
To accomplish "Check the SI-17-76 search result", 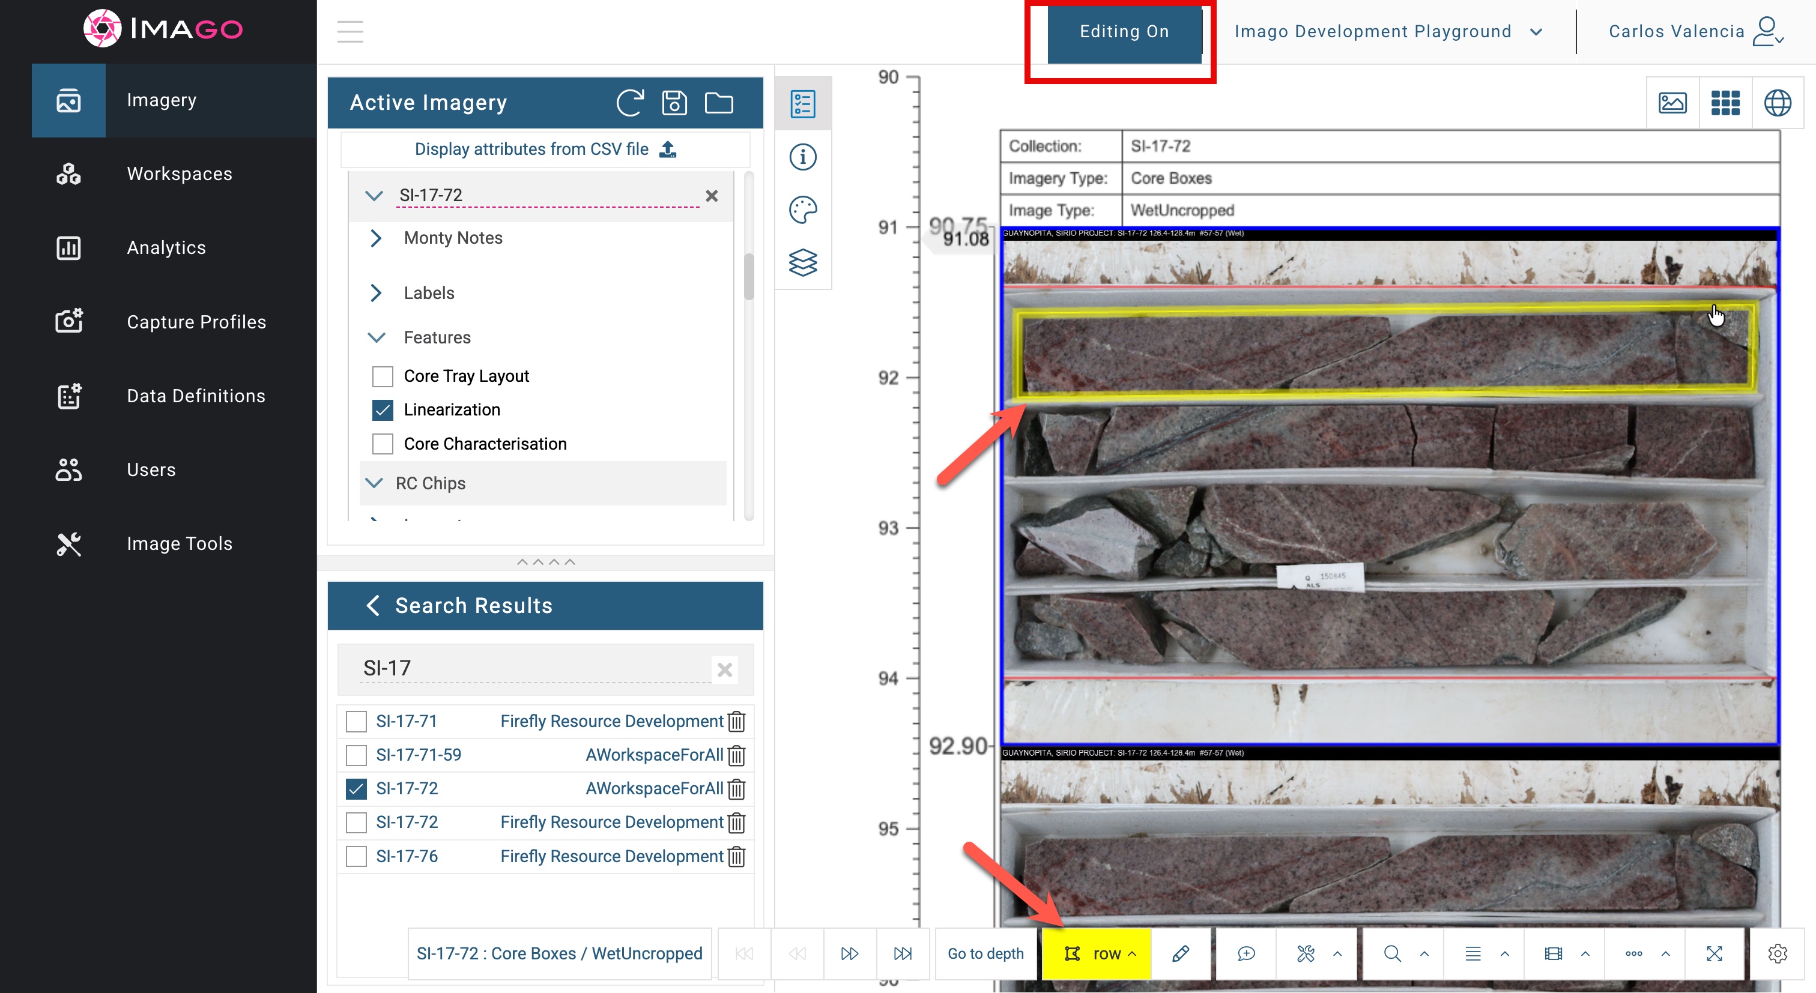I will (356, 856).
